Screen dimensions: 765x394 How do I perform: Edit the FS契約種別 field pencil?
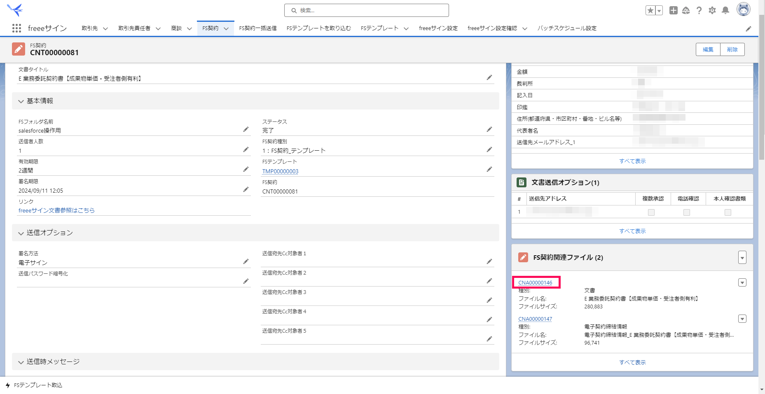coord(489,149)
